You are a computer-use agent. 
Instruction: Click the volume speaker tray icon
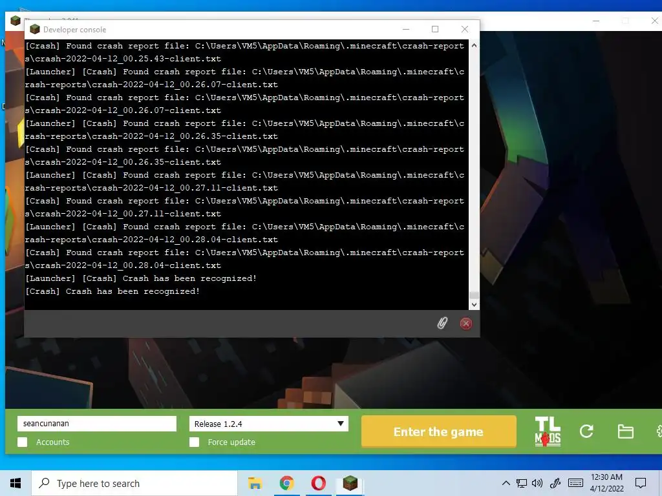point(537,483)
